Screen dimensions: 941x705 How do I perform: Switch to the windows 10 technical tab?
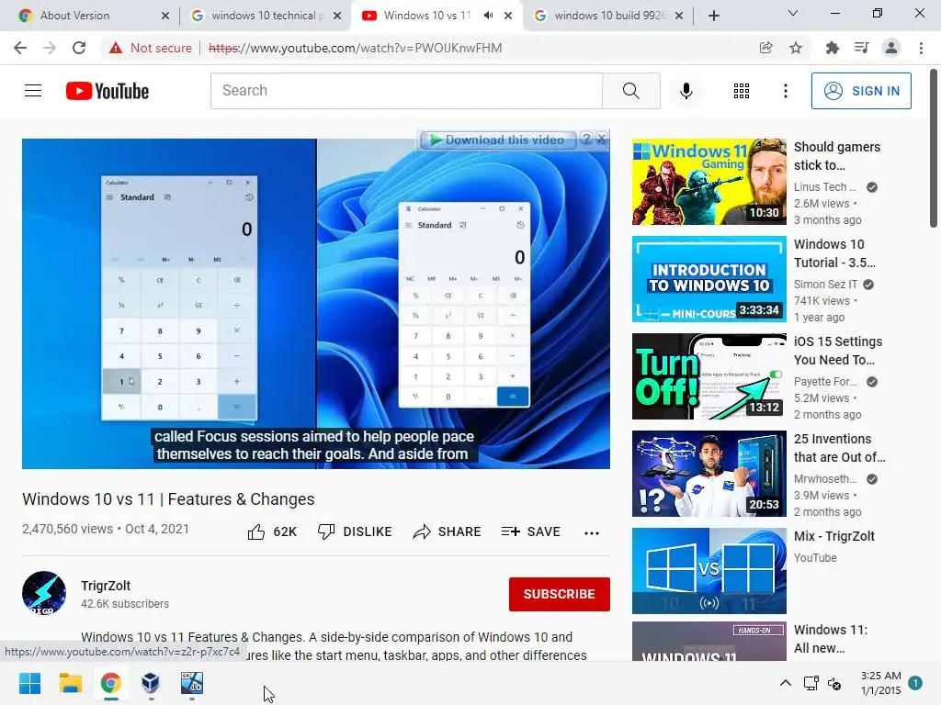pos(264,16)
